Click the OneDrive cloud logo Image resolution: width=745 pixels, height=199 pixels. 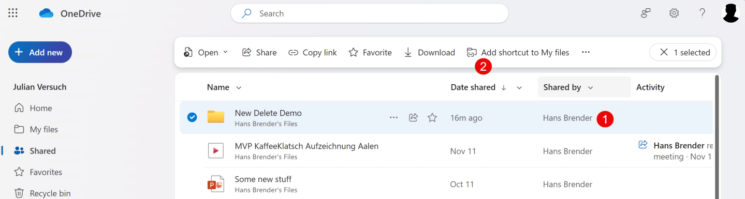tap(47, 13)
